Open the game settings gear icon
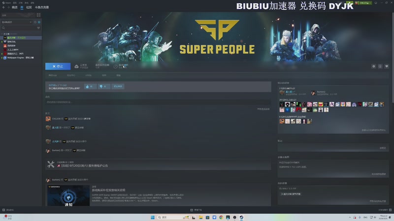 click(x=374, y=66)
